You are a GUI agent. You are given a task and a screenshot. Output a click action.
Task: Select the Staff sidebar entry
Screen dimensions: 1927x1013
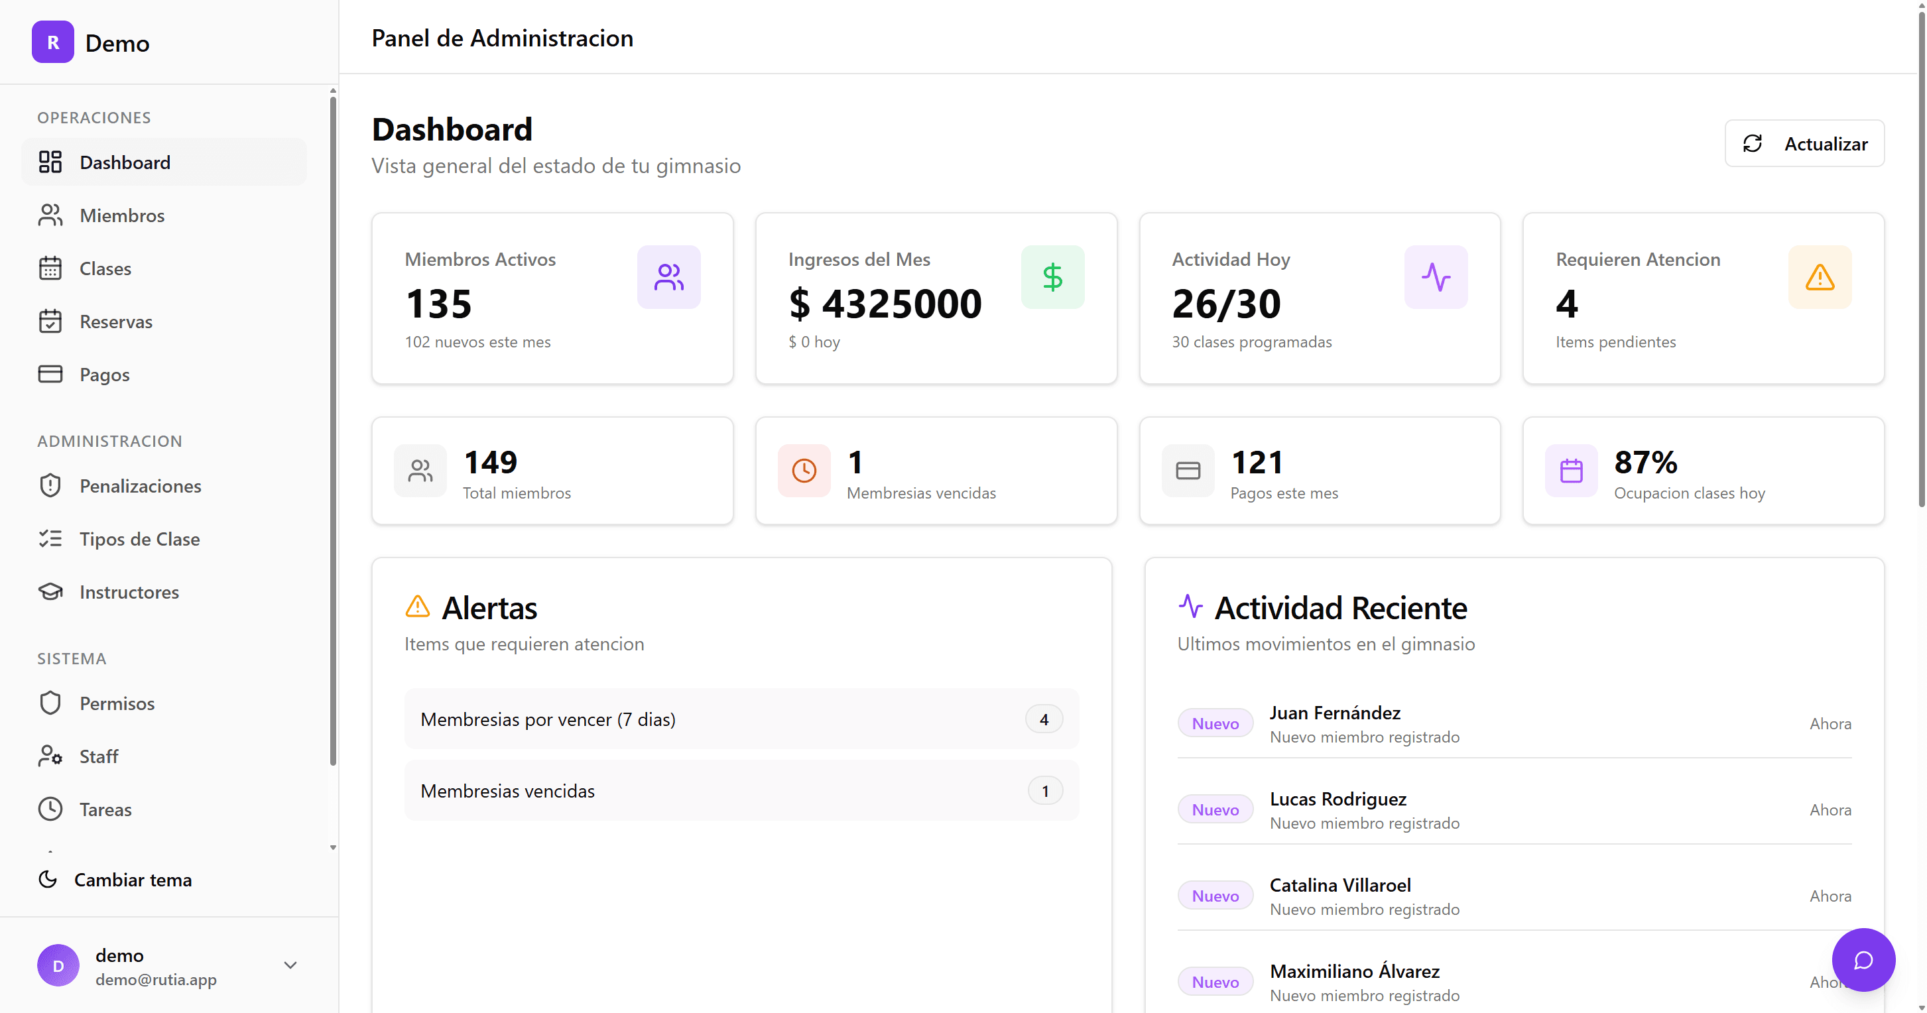tap(99, 756)
